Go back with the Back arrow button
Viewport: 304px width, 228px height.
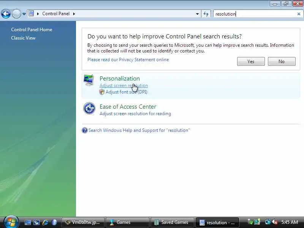(x=6, y=14)
